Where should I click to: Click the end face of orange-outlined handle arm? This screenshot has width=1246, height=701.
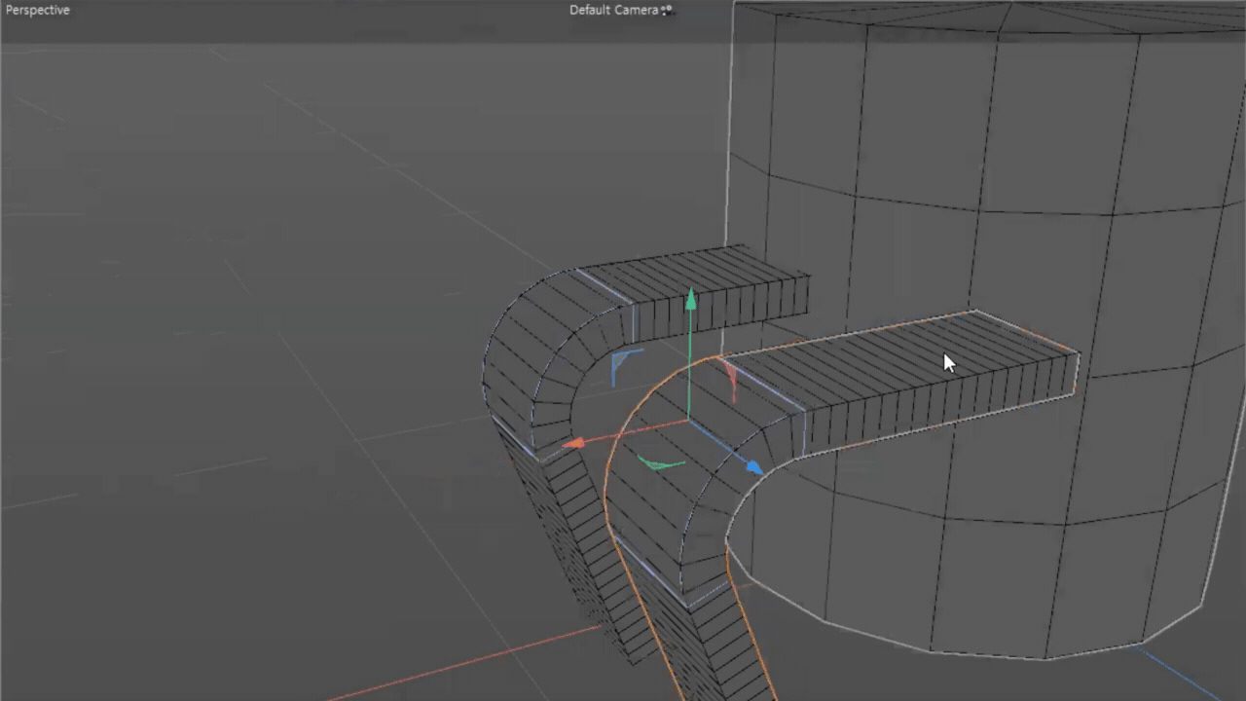tap(1076, 375)
